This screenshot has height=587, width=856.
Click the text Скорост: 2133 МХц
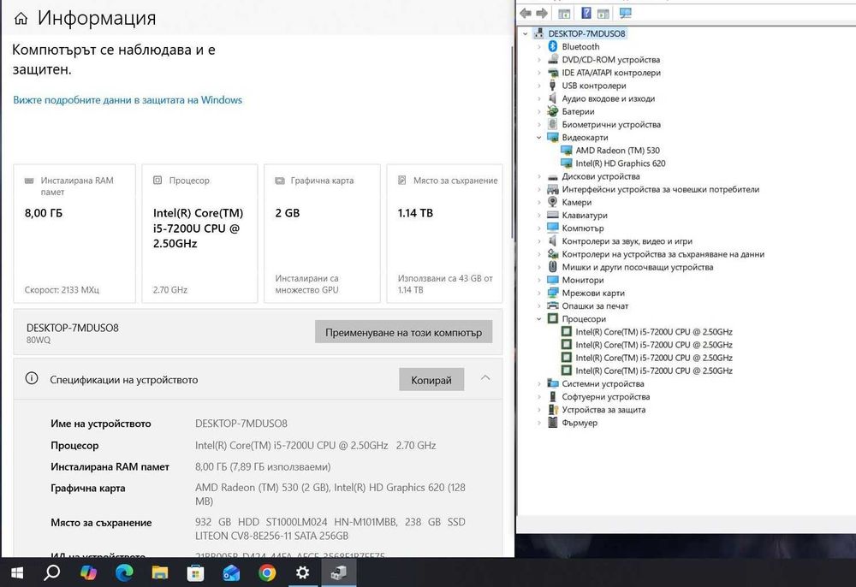62,290
